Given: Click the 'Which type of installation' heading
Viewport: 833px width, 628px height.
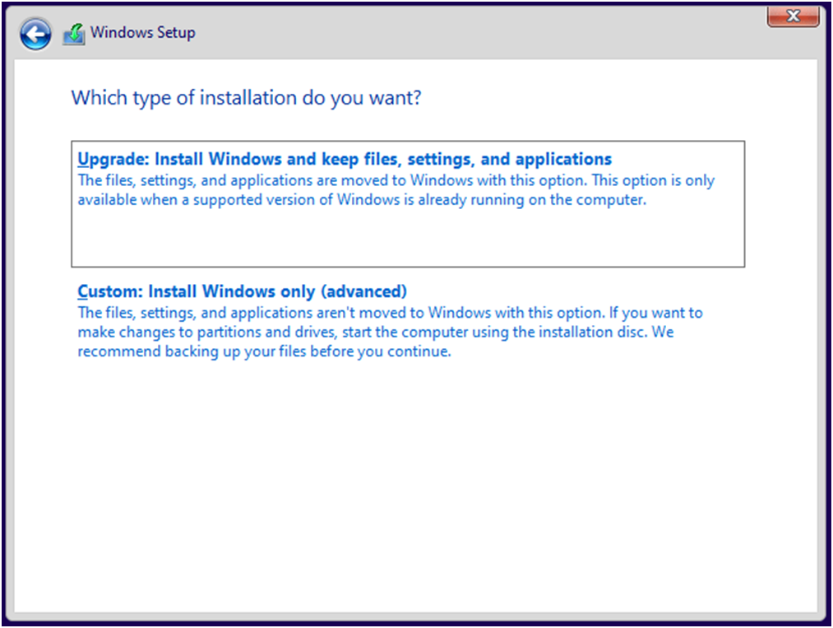Looking at the screenshot, I should (x=246, y=98).
